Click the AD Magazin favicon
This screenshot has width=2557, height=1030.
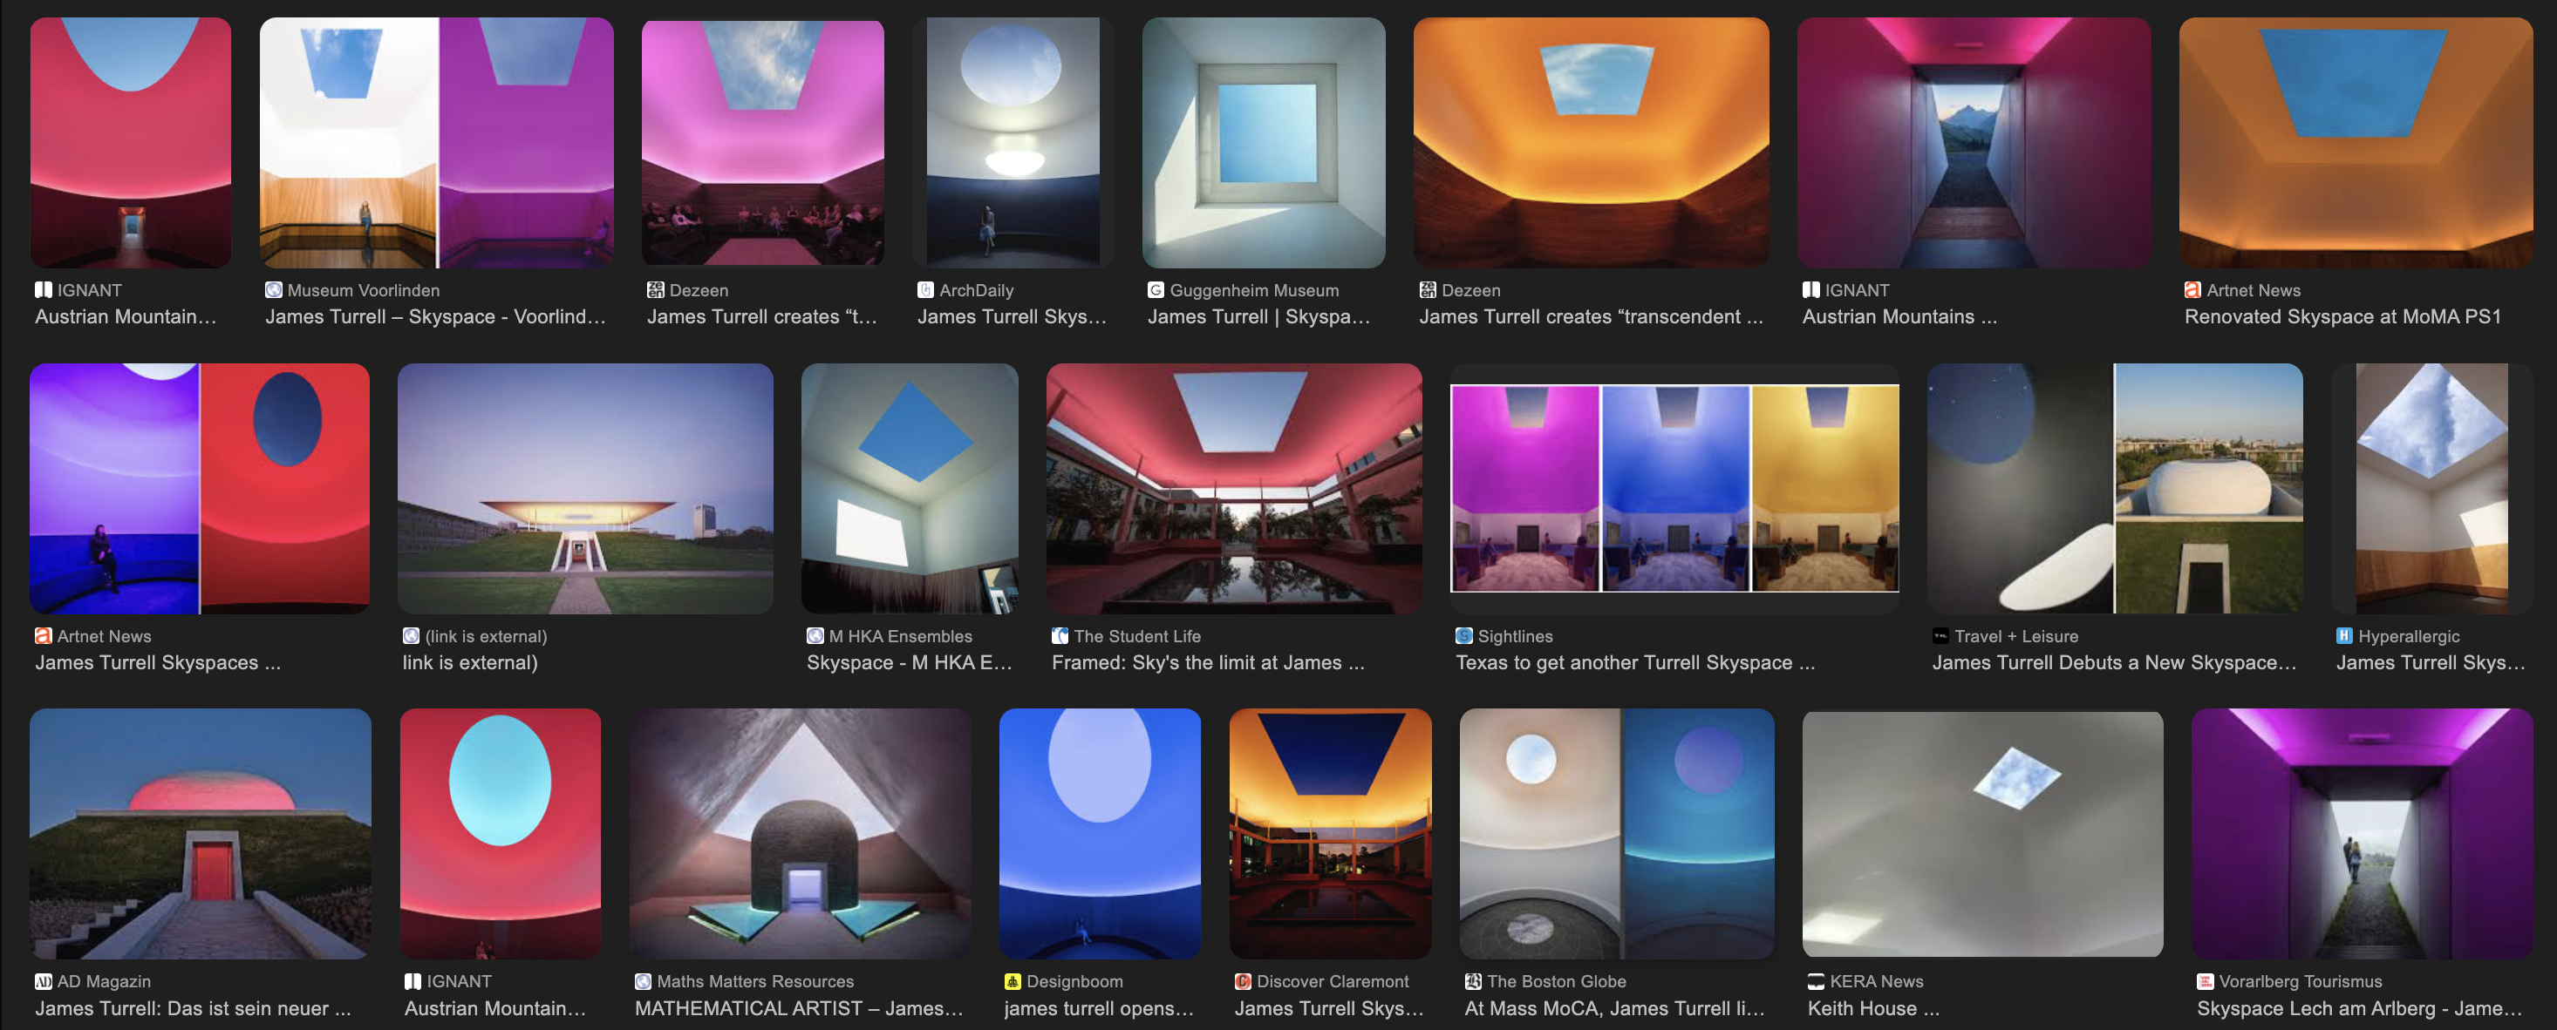(x=43, y=981)
